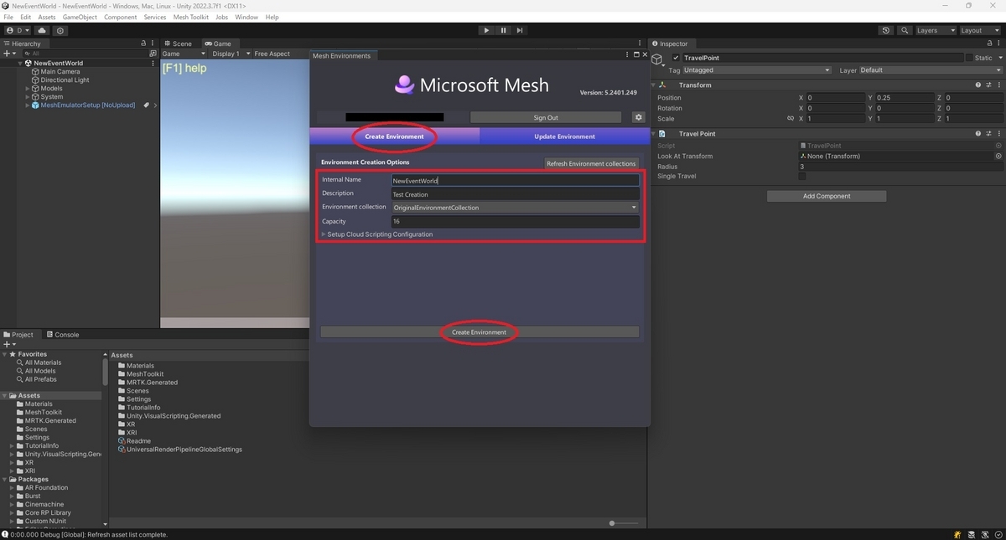Open the Layout dropdown in toolbar
Image resolution: width=1006 pixels, height=540 pixels.
980,30
